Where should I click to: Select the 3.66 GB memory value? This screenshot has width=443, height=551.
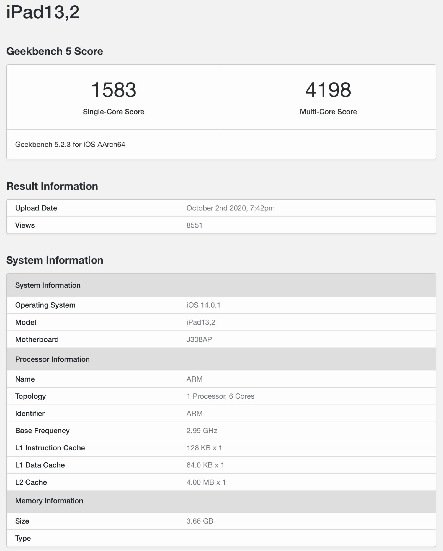click(200, 521)
